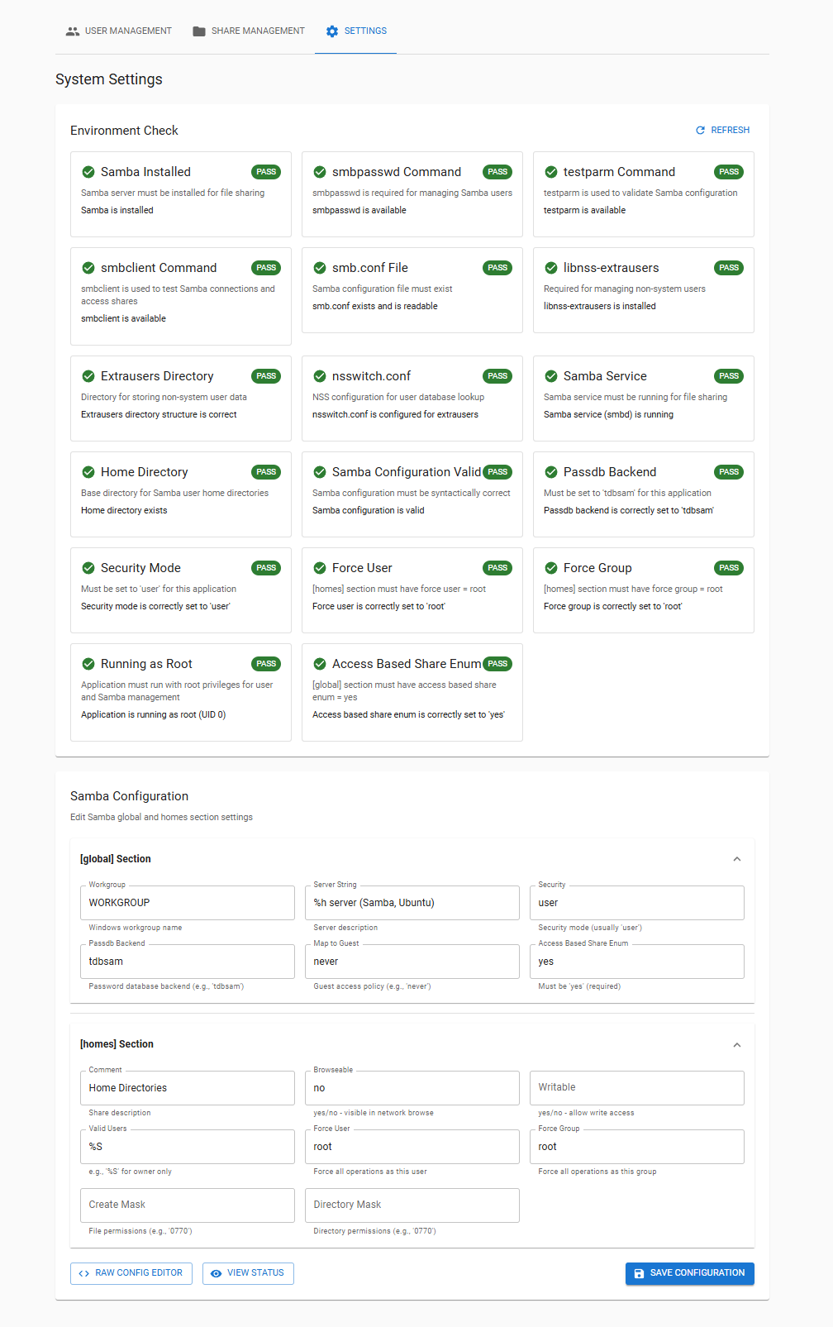
Task: Collapse the [global] Section panel
Action: coord(736,859)
